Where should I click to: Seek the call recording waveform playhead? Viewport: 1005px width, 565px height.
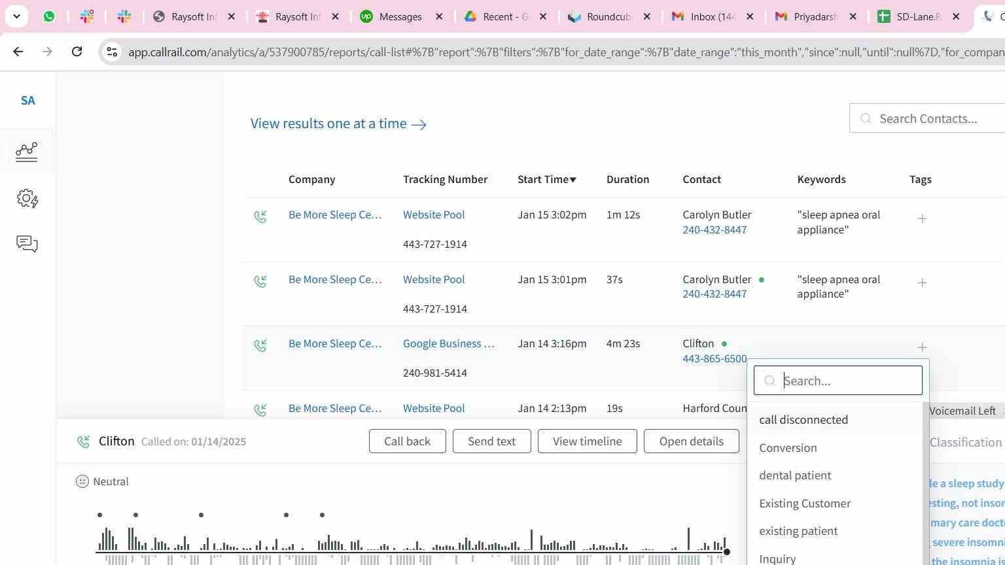(726, 553)
